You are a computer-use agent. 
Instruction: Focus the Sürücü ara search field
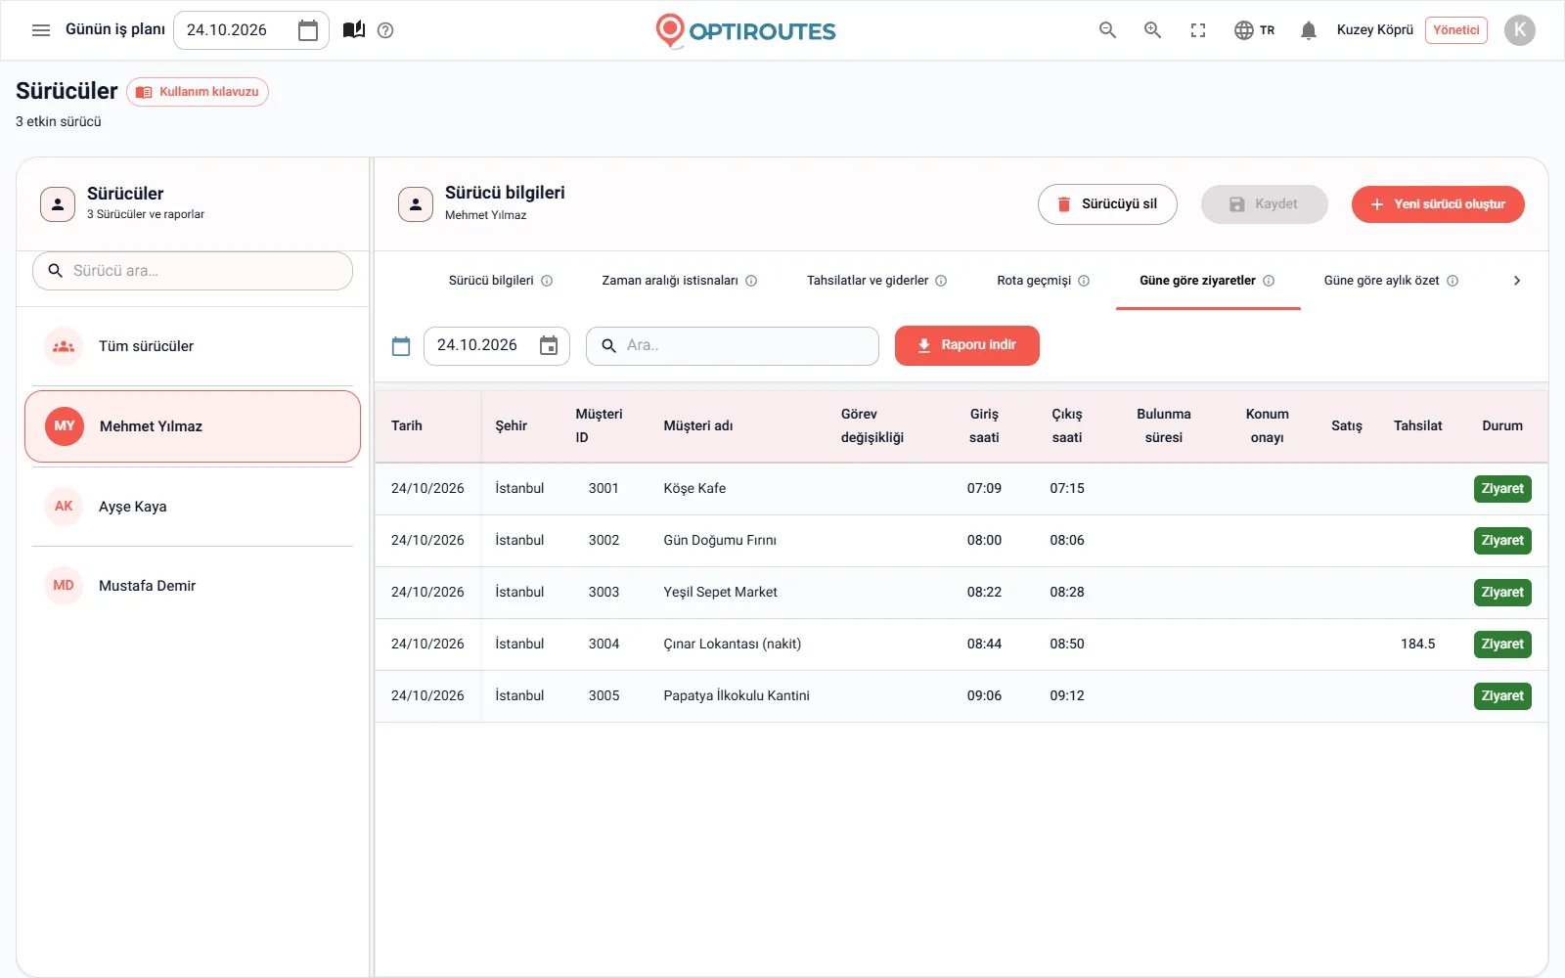pos(193,271)
